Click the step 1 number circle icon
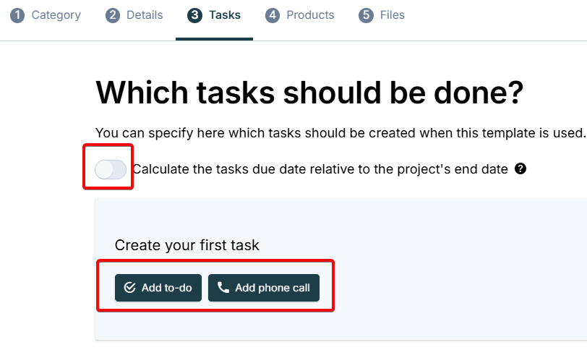The width and height of the screenshot is (587, 350). 17,15
